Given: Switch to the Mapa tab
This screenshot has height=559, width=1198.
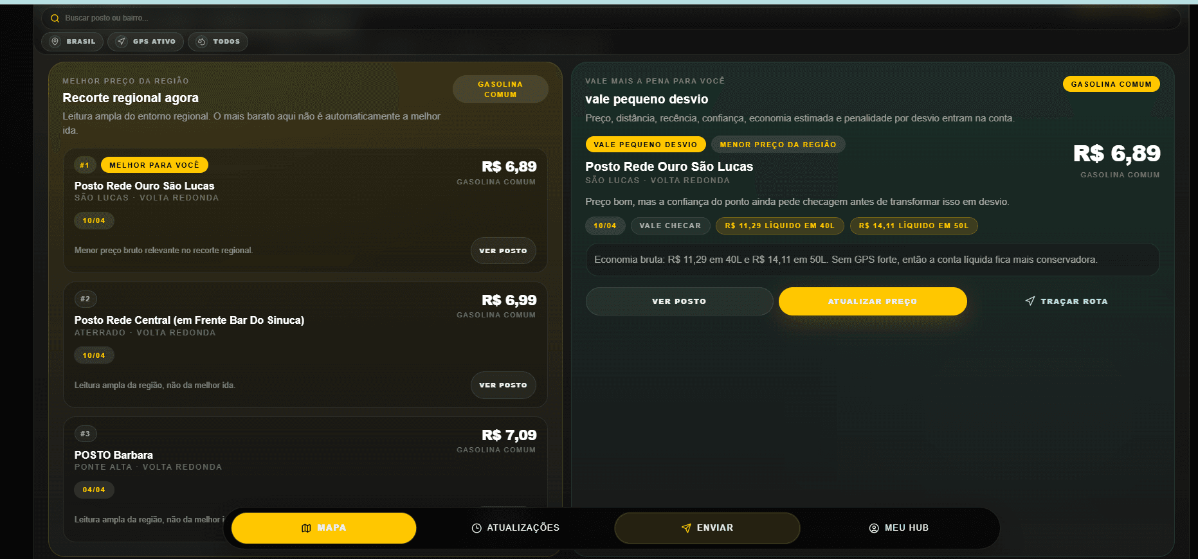Looking at the screenshot, I should click(x=324, y=528).
